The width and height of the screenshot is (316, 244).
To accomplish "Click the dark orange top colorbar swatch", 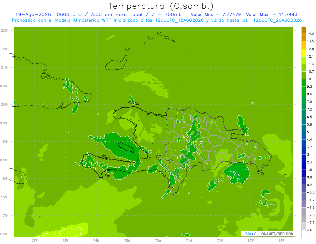I will [x=304, y=30].
